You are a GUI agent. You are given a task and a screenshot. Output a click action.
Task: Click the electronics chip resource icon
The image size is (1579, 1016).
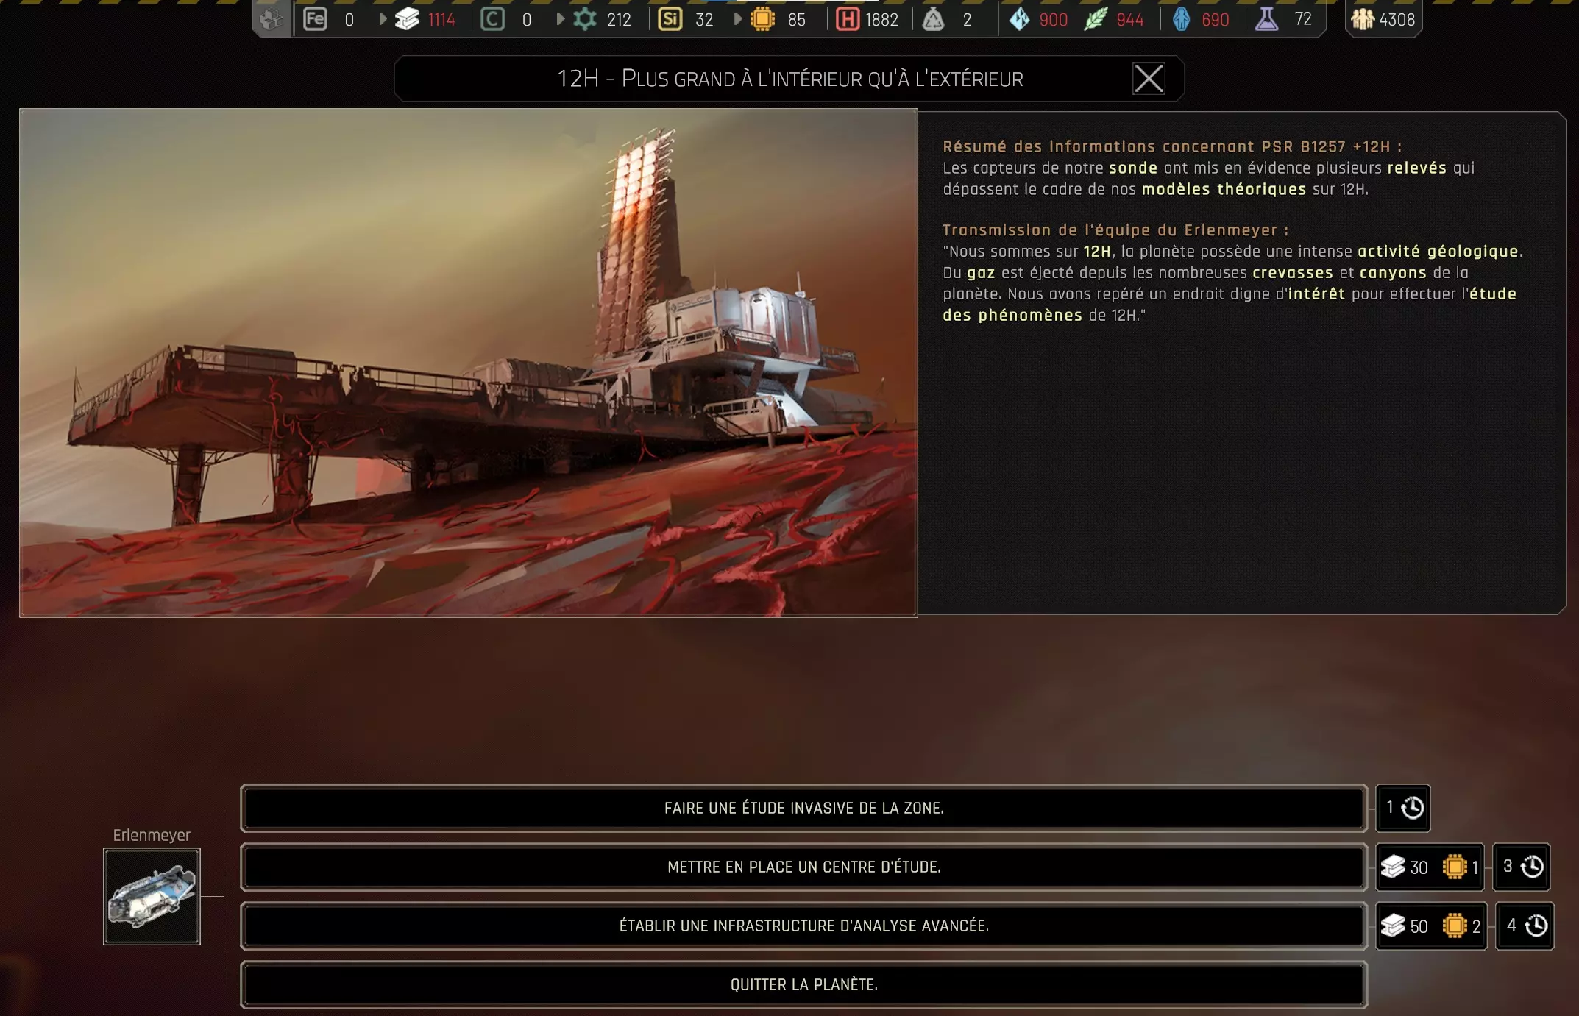pyautogui.click(x=762, y=19)
